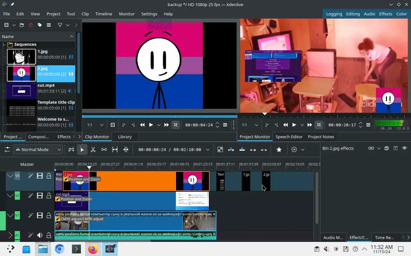Screen dimensions: 411x256
Task: Collapse track V1 with its chevron
Action: click(10, 216)
